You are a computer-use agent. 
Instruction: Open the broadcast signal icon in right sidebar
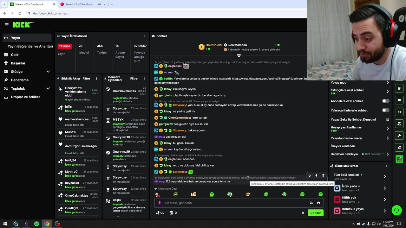(399, 112)
